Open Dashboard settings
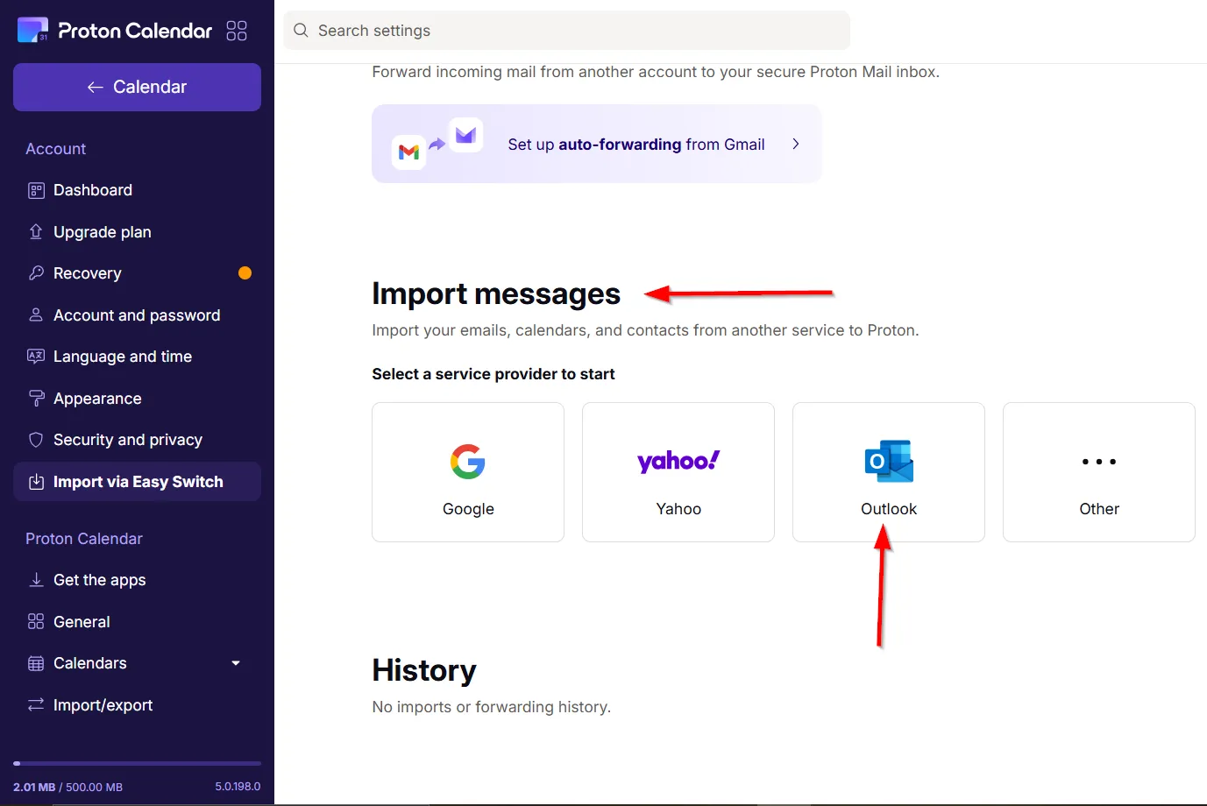 92,189
